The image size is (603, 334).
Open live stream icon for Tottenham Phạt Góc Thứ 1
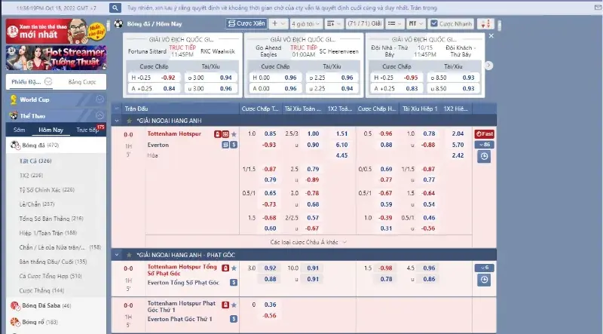click(x=225, y=305)
